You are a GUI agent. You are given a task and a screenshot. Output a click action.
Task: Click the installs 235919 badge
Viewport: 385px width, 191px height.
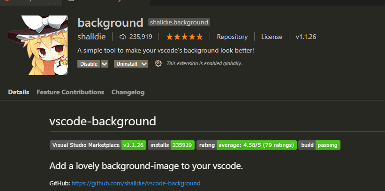pos(171,145)
